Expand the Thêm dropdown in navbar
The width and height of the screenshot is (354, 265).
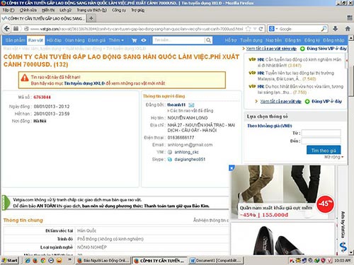pyautogui.click(x=116, y=40)
